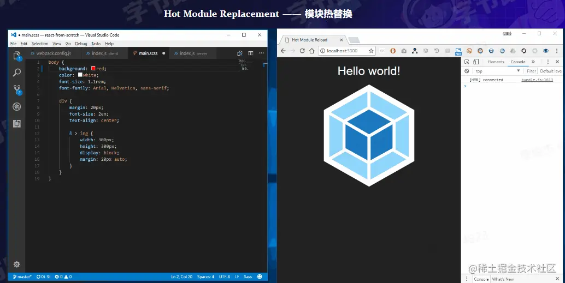Click the sync changes status item

click(44, 276)
